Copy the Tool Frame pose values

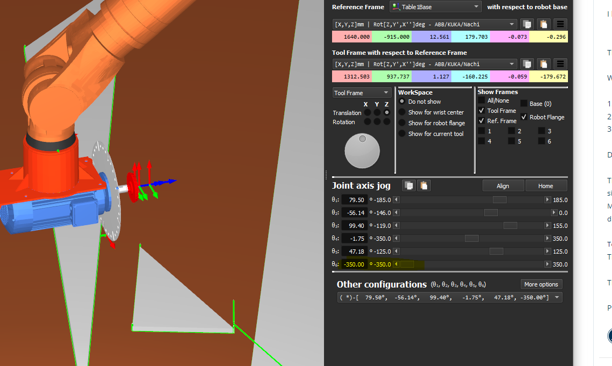coord(527,64)
